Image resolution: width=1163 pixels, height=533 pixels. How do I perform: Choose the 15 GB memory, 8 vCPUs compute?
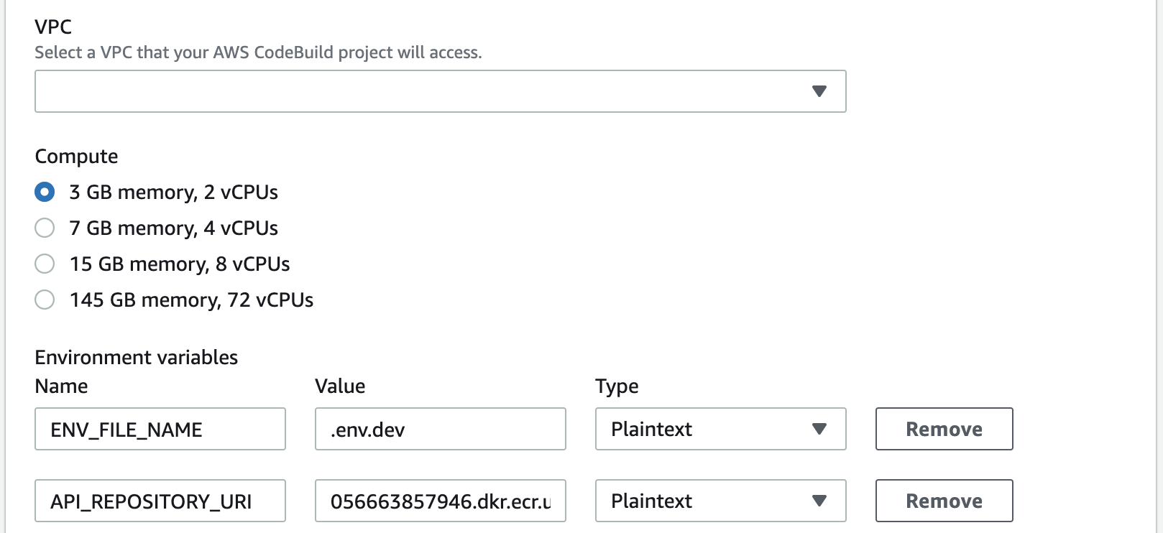[x=44, y=264]
